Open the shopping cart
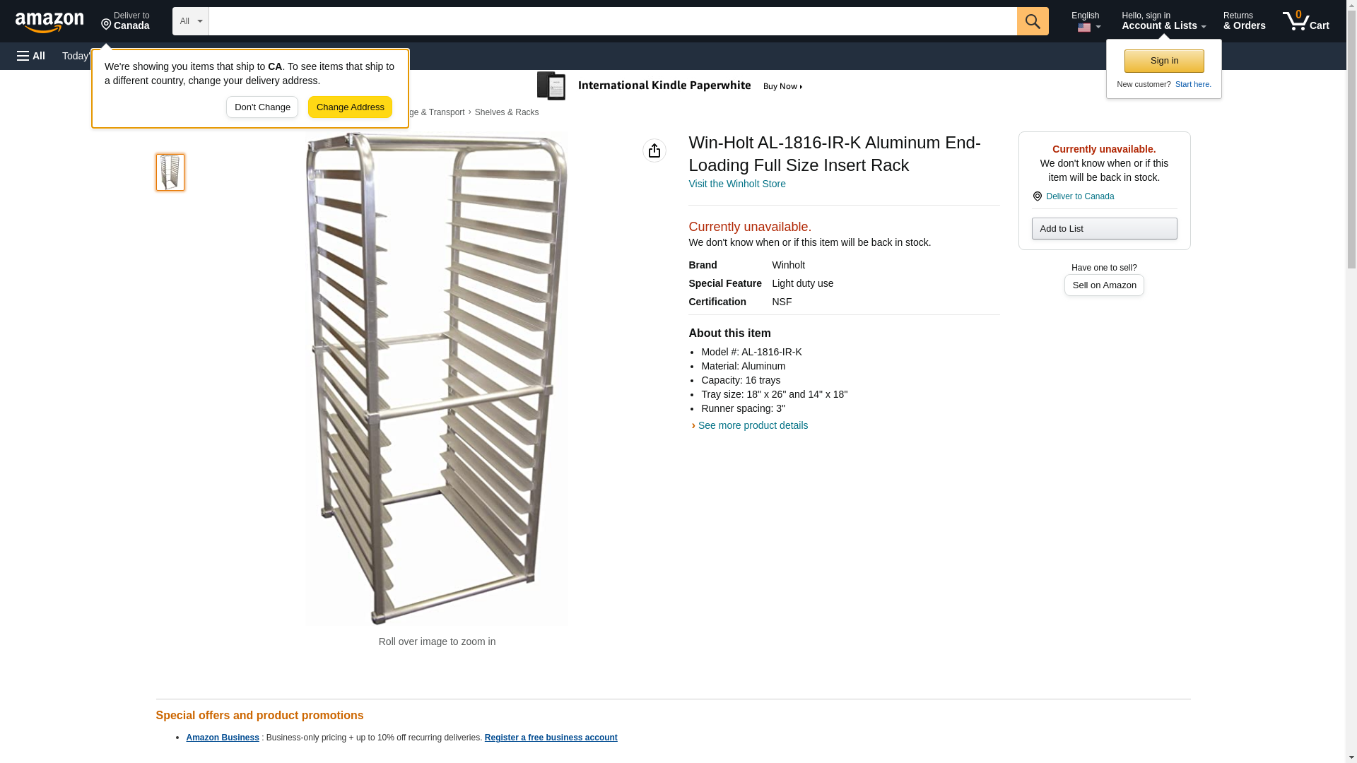 tap(1306, 21)
